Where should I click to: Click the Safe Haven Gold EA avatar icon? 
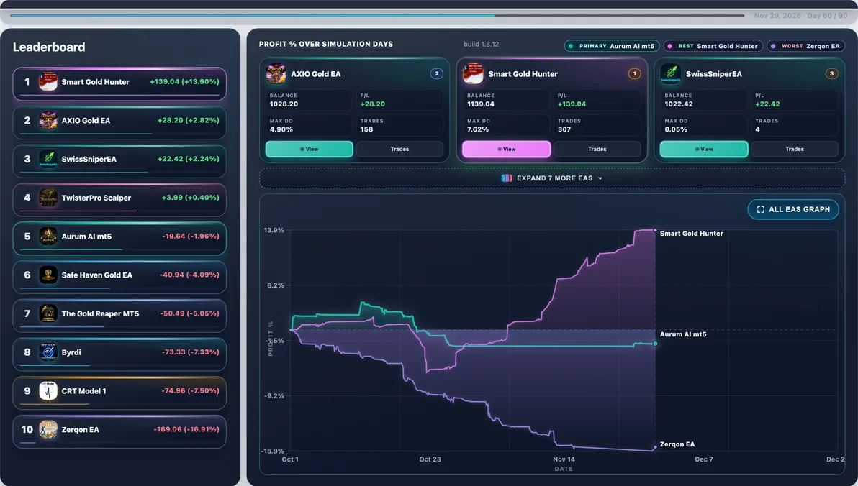(x=48, y=275)
